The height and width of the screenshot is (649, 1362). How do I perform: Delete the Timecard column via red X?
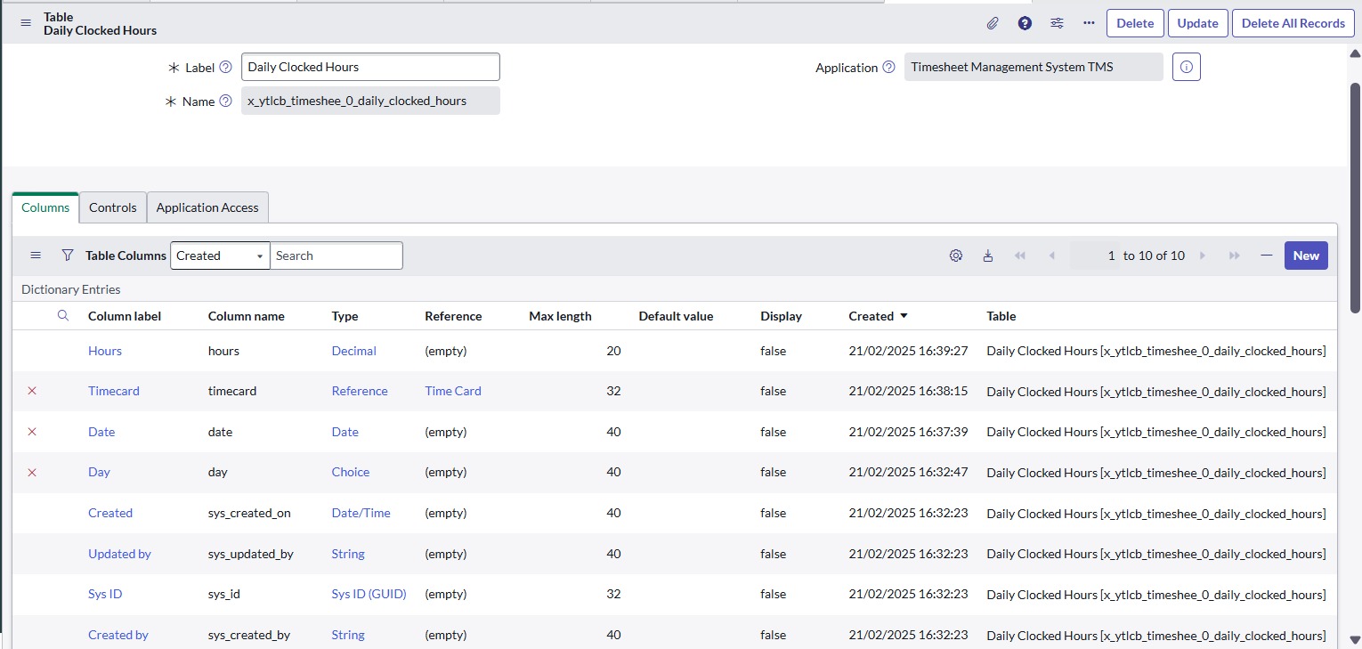click(x=32, y=391)
